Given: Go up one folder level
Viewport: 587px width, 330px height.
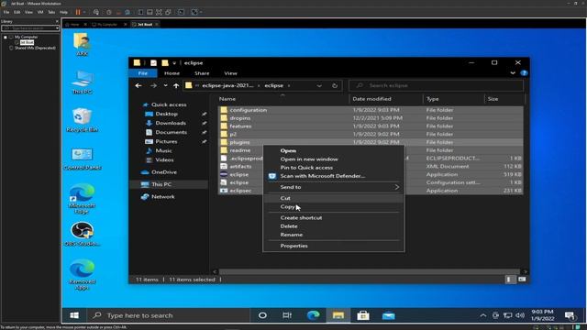Looking at the screenshot, I should 176,85.
